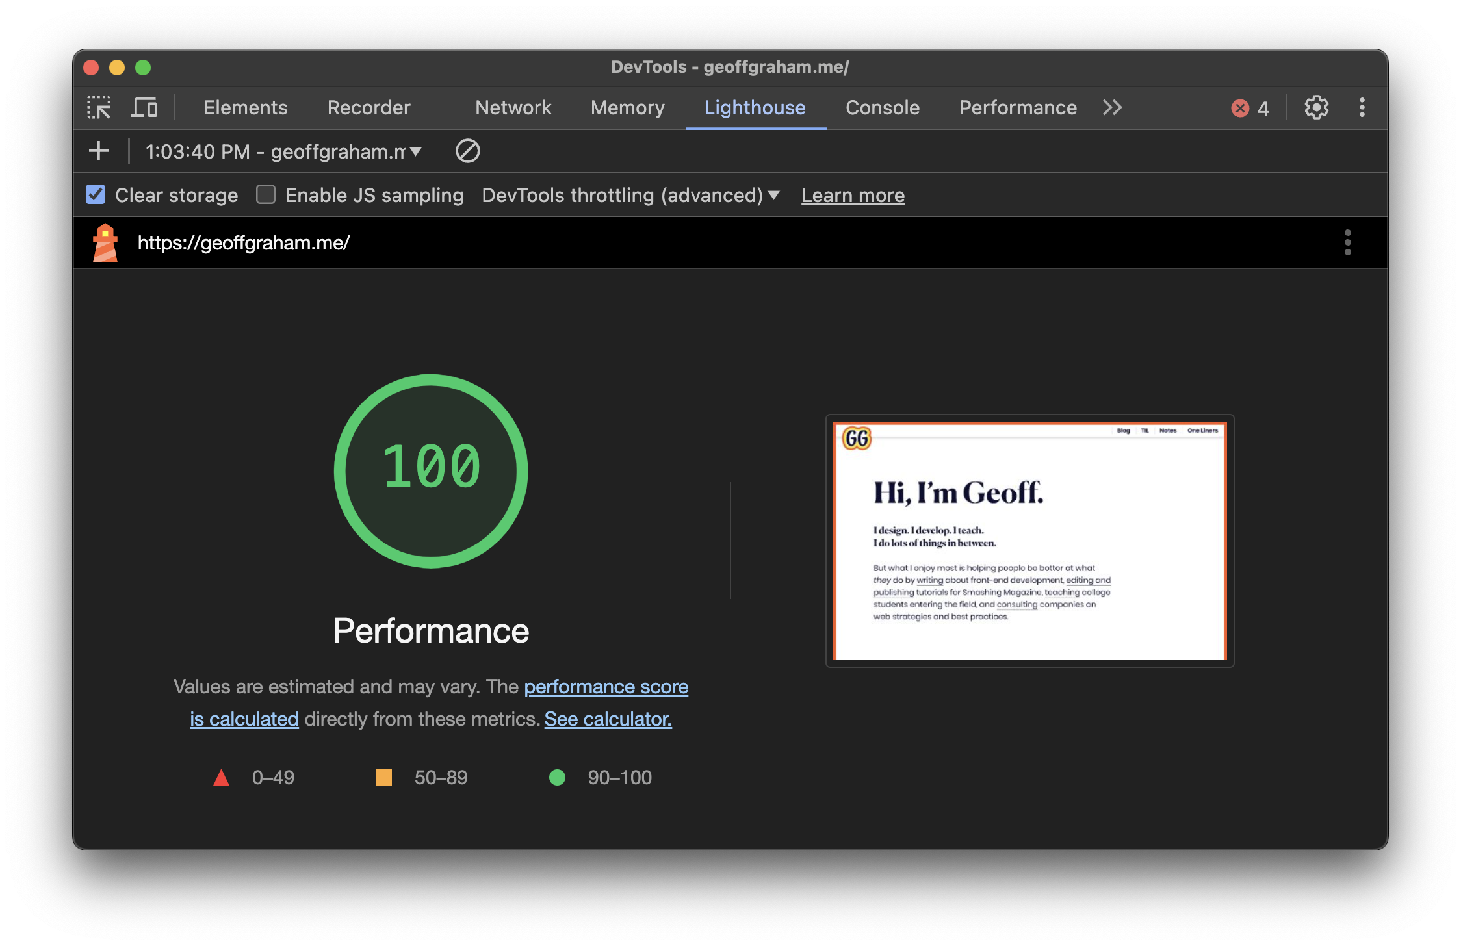Open the report options three-dot menu

pos(1348,242)
